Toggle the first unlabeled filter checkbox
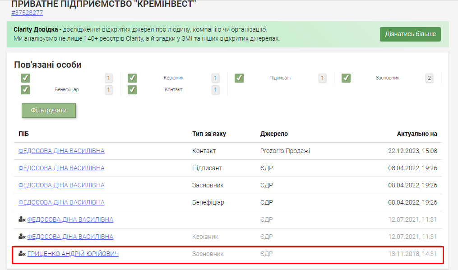Viewport: 458px width, 270px height. [25, 78]
